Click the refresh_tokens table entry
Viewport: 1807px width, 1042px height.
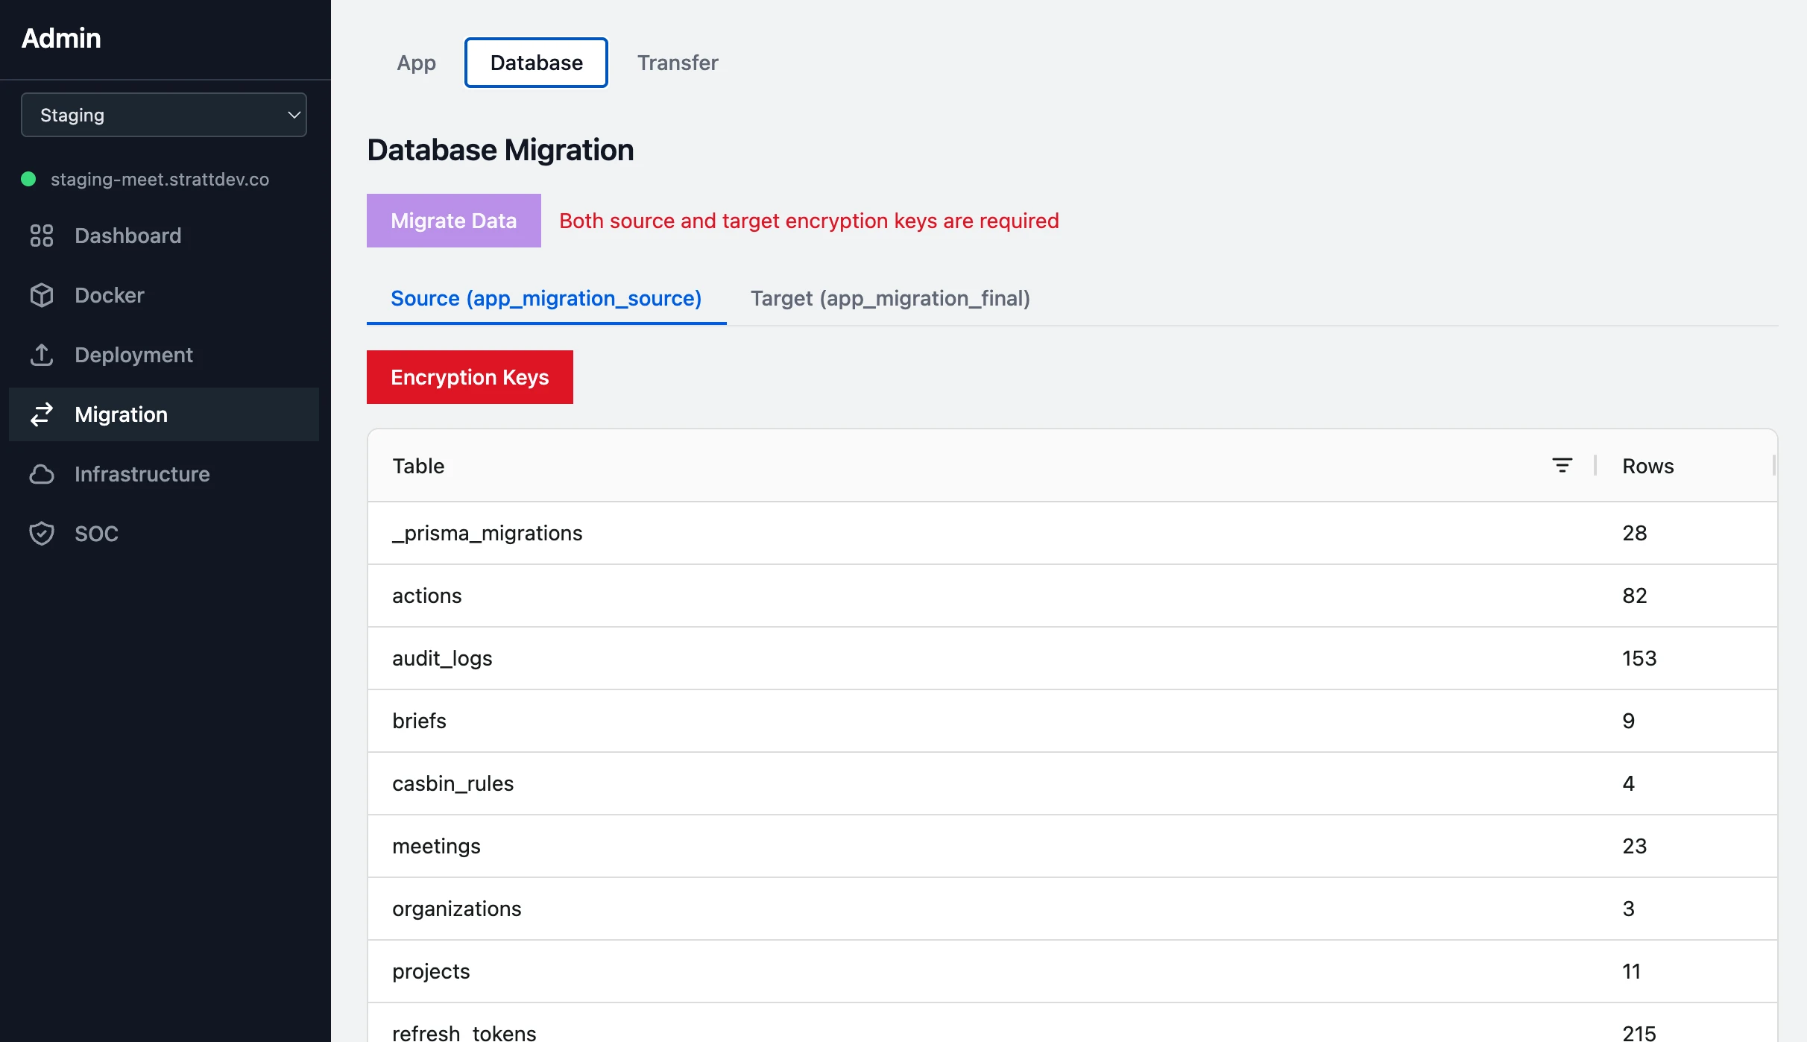pos(464,1032)
